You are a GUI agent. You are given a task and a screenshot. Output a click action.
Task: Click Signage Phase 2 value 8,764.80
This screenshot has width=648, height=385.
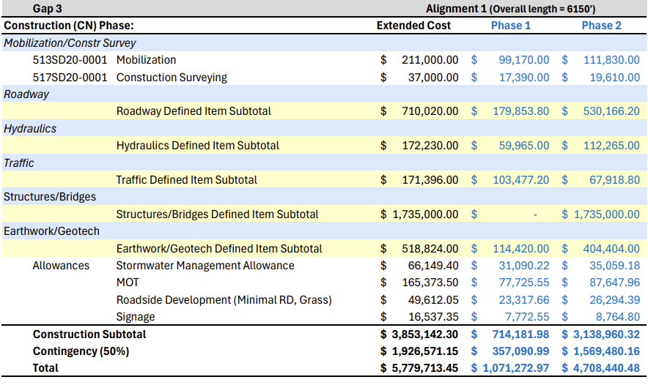pos(617,317)
